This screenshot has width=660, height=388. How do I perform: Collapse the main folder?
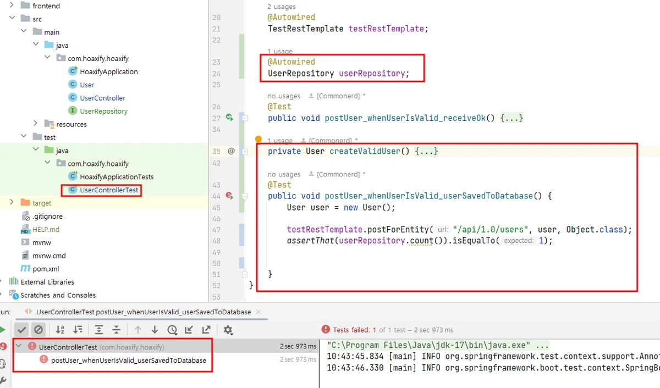(24, 32)
